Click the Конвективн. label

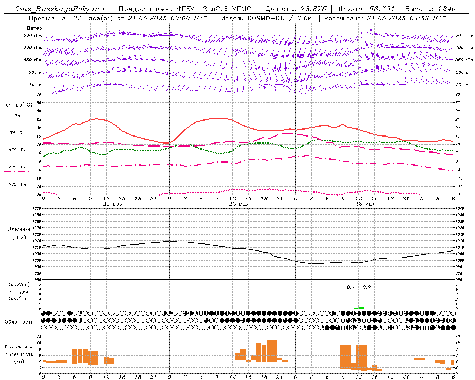point(19,347)
